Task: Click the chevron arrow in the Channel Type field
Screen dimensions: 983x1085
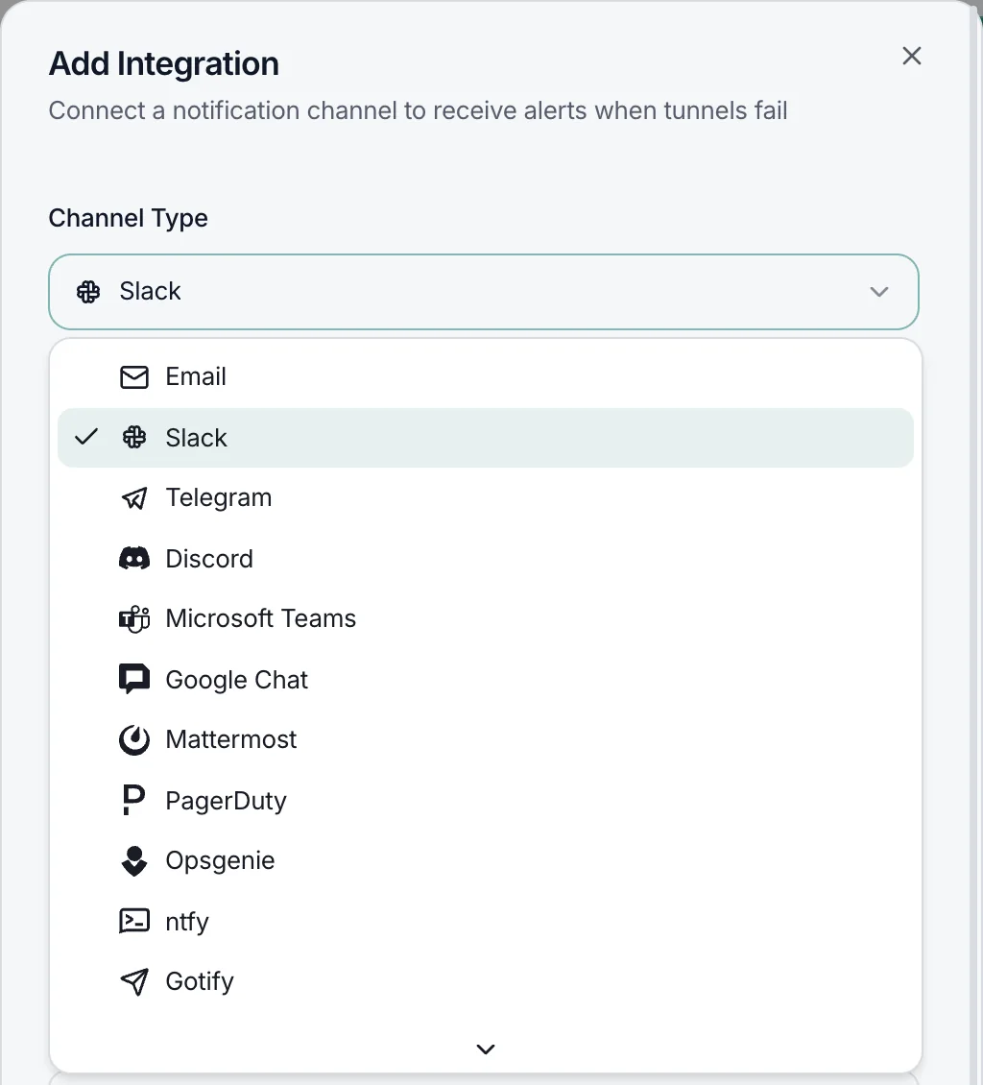Action: pyautogui.click(x=878, y=292)
